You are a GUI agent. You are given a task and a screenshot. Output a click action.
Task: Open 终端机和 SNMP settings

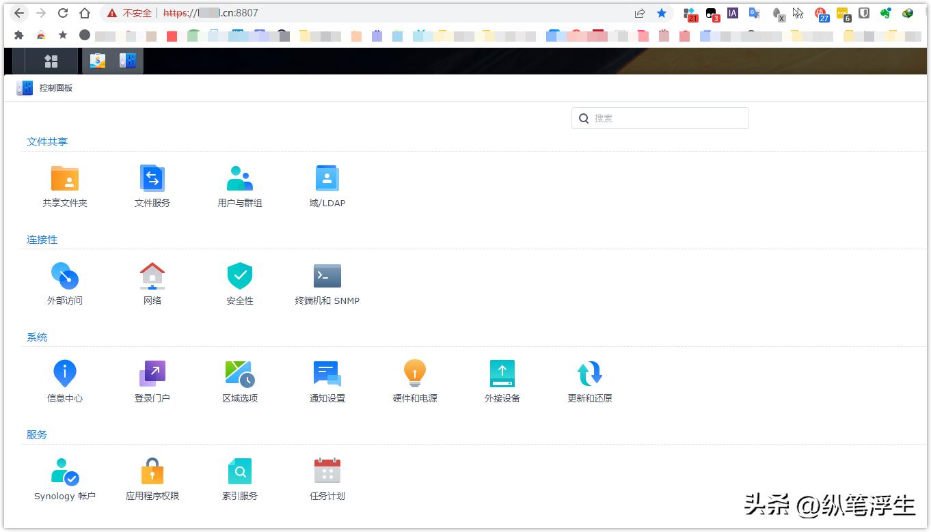pos(327,282)
